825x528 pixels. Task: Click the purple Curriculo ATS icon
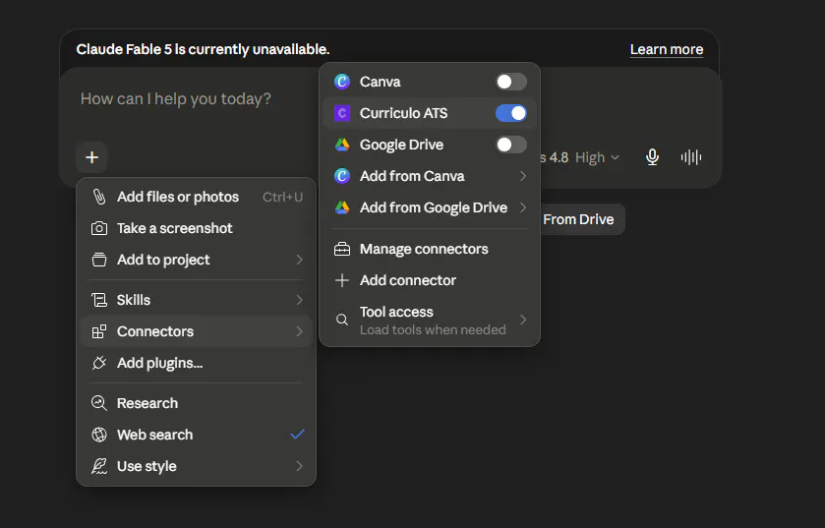pyautogui.click(x=342, y=113)
